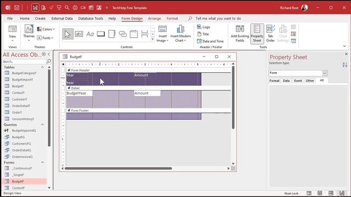This screenshot has width=351, height=197.
Task: Switch to the Create ribbon tab
Action: (x=40, y=19)
